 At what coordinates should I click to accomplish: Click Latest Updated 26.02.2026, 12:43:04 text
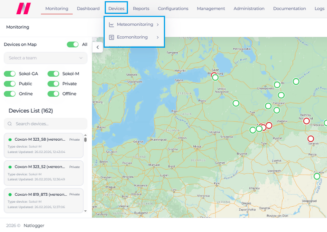36,152
